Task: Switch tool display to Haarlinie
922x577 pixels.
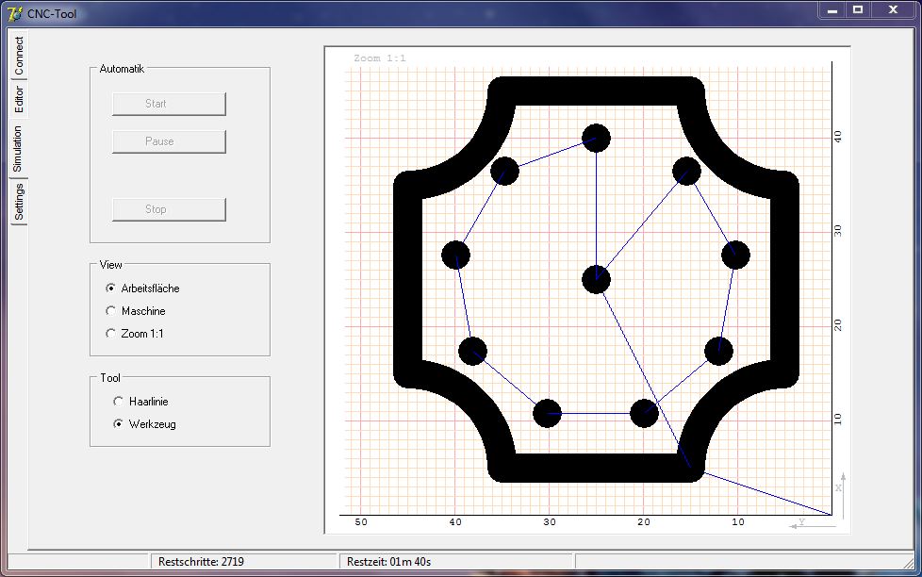Action: pos(119,402)
